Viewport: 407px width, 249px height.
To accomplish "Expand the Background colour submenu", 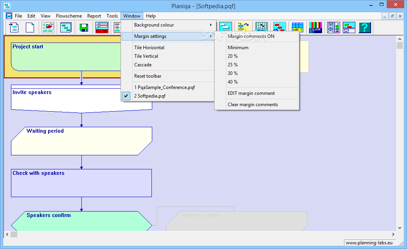I will [x=168, y=25].
